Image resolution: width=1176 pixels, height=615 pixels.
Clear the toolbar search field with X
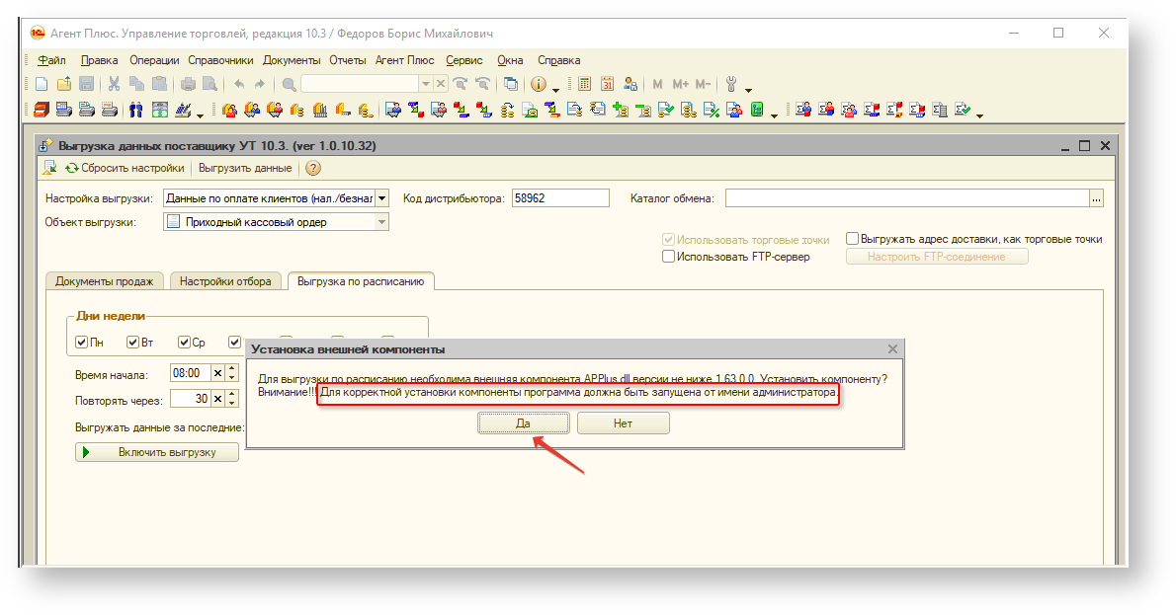pyautogui.click(x=441, y=84)
